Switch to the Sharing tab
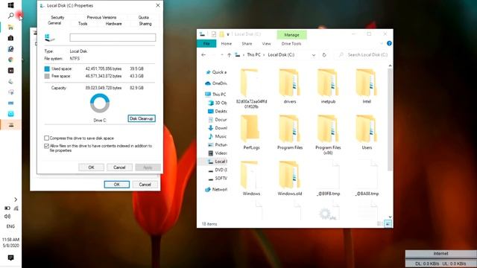This screenshot has width=477, height=268. coord(145,24)
